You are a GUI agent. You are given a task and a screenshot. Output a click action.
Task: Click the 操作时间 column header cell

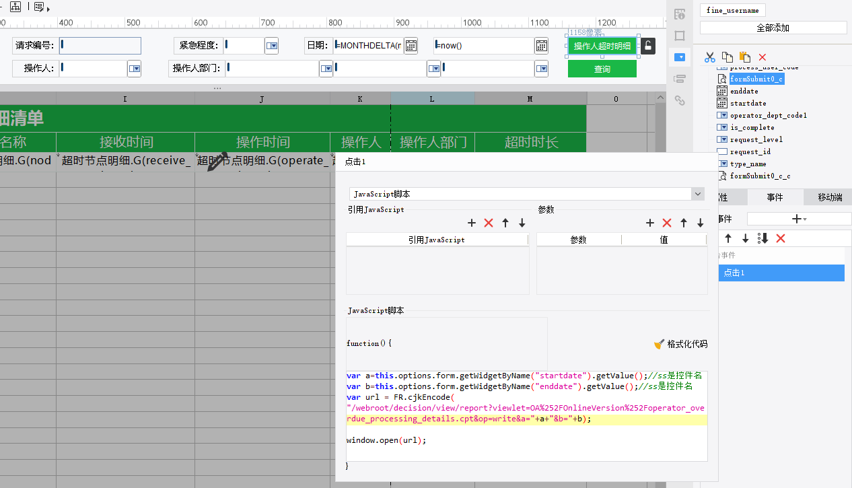(x=262, y=142)
